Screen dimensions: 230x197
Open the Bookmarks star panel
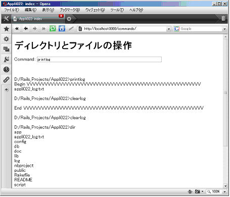pyautogui.click(x=7, y=29)
